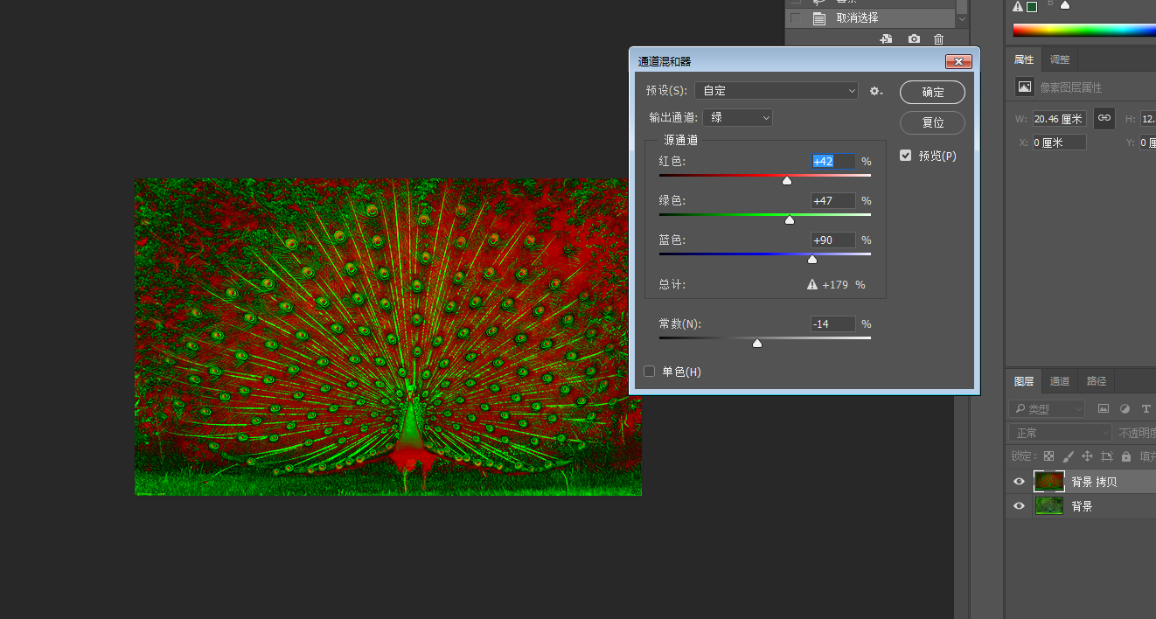The width and height of the screenshot is (1156, 619).
Task: Click create new document from state icon
Action: click(886, 39)
